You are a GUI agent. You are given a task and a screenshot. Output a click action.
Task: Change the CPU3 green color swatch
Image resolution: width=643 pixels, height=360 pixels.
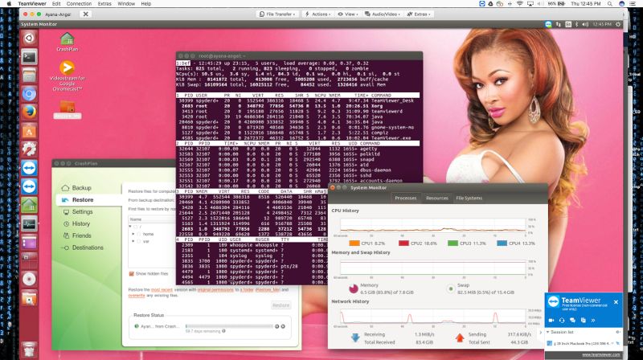(x=453, y=243)
